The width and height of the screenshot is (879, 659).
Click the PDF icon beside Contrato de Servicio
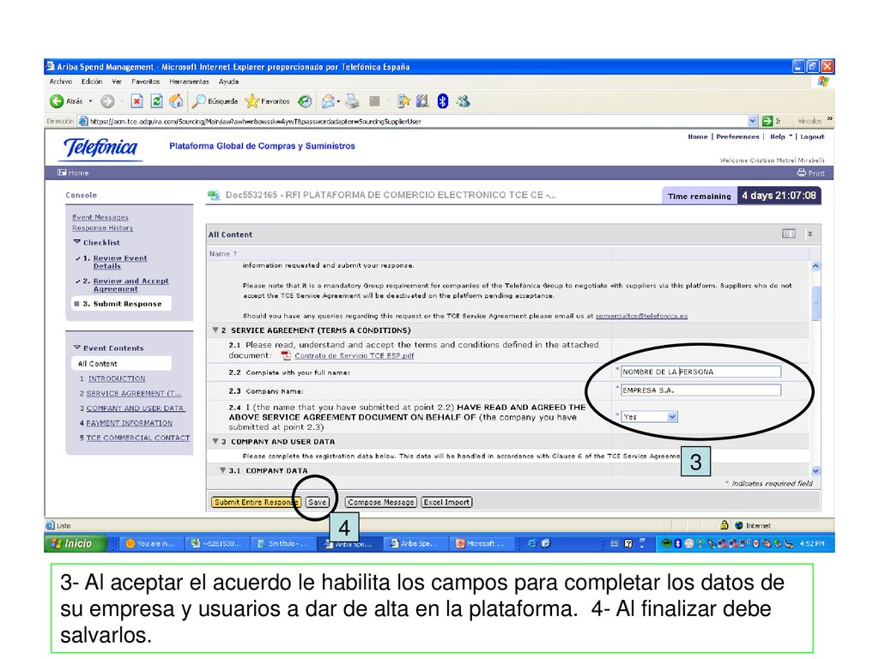(x=286, y=355)
